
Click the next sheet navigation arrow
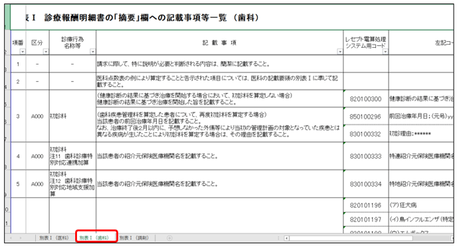21,238
